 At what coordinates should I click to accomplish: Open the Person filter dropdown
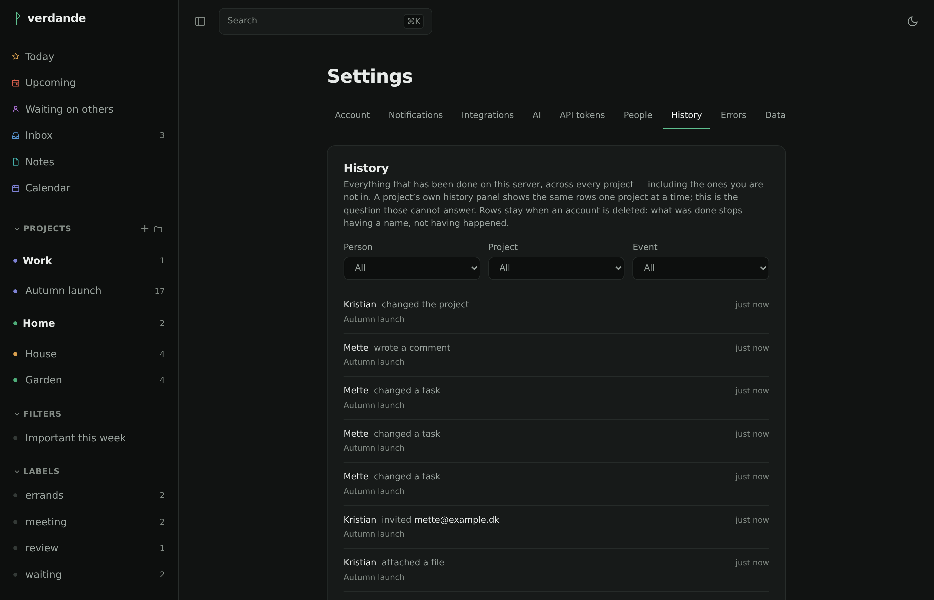click(x=412, y=268)
